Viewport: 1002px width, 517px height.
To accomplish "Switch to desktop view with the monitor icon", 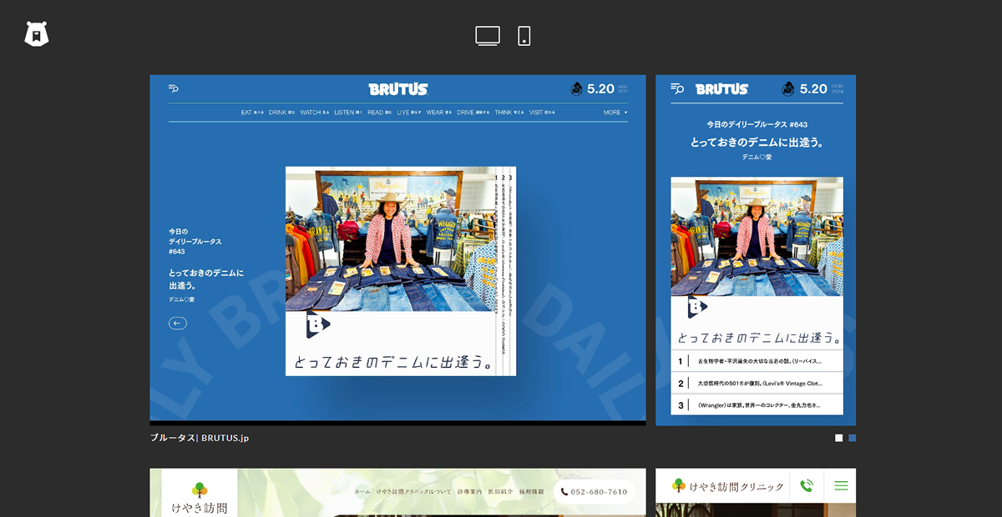I will [x=488, y=36].
